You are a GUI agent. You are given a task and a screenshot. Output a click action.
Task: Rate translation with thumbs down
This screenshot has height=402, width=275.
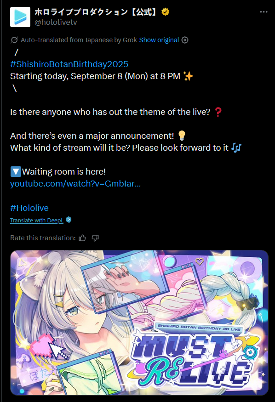point(95,238)
